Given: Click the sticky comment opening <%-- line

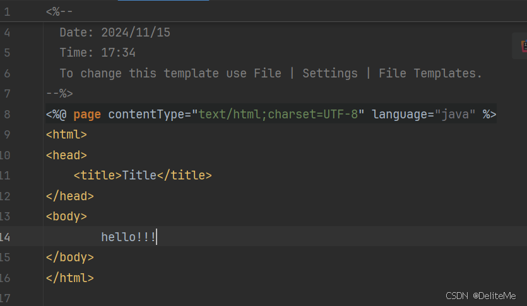Looking at the screenshot, I should click(59, 12).
